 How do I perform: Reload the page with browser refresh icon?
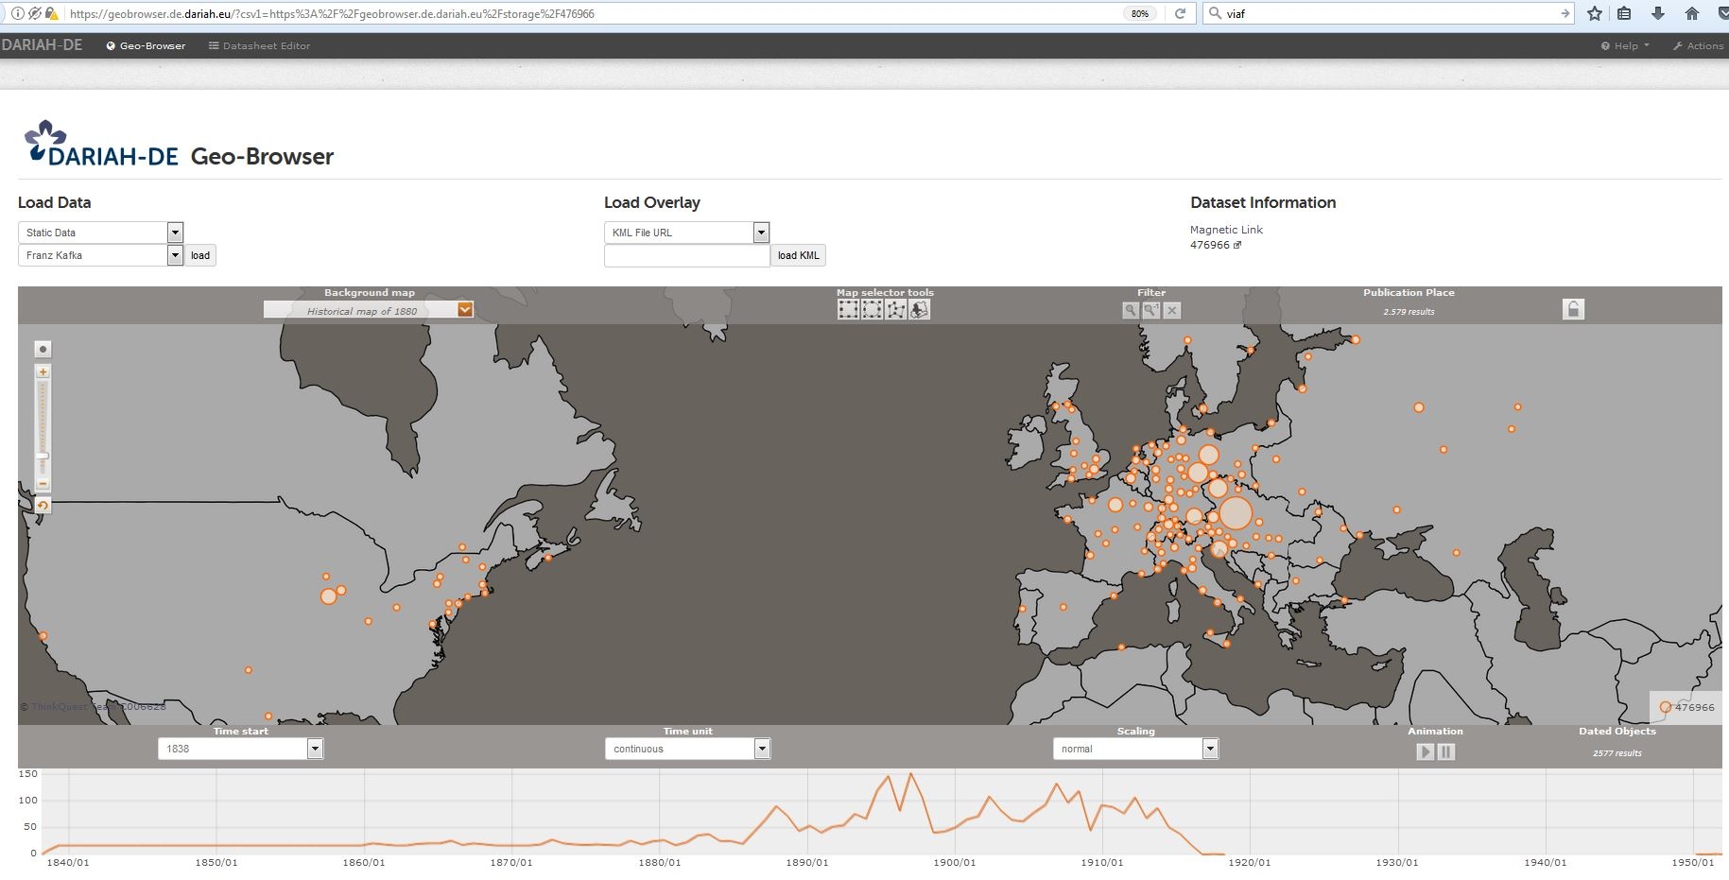coord(1180,13)
